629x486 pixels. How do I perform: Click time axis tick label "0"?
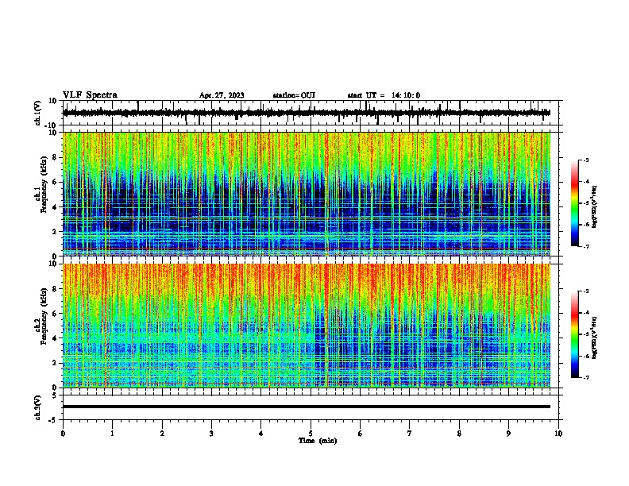pyautogui.click(x=63, y=434)
